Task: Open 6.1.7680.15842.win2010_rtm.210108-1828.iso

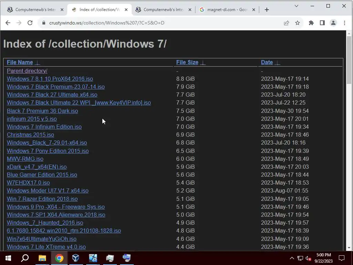Action: [x=64, y=230]
